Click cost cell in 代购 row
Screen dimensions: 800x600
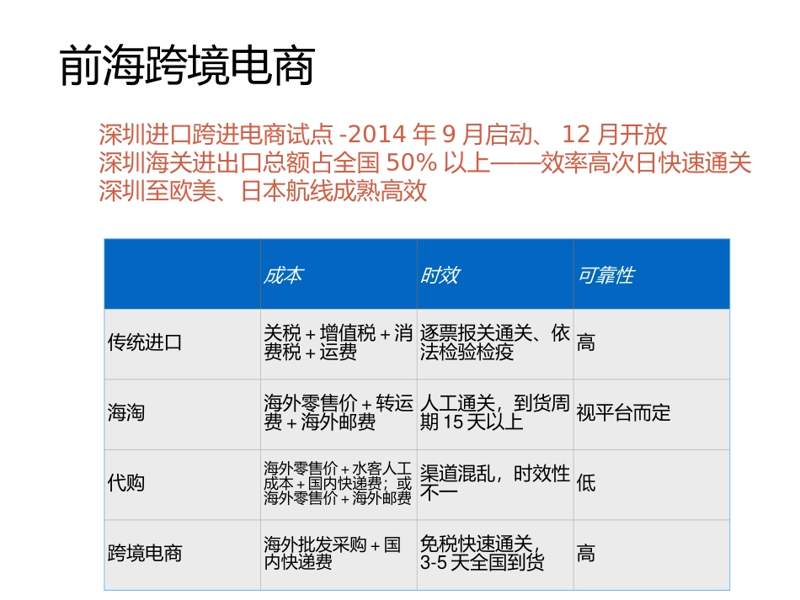[339, 485]
